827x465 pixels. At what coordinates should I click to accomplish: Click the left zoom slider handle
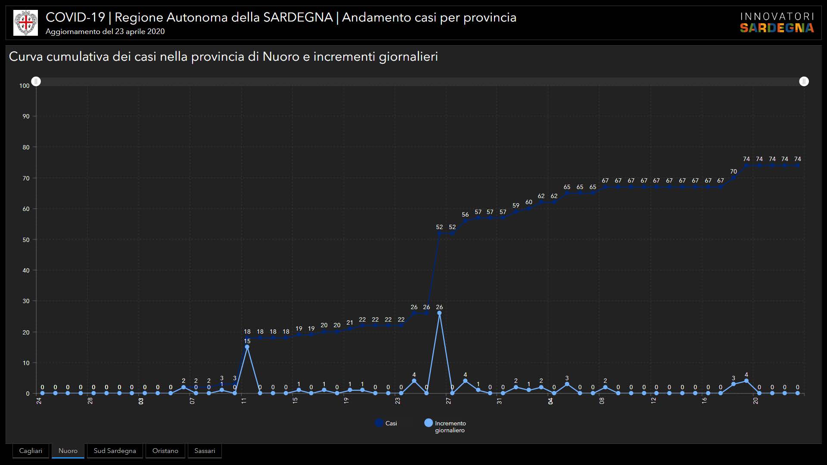(x=36, y=81)
